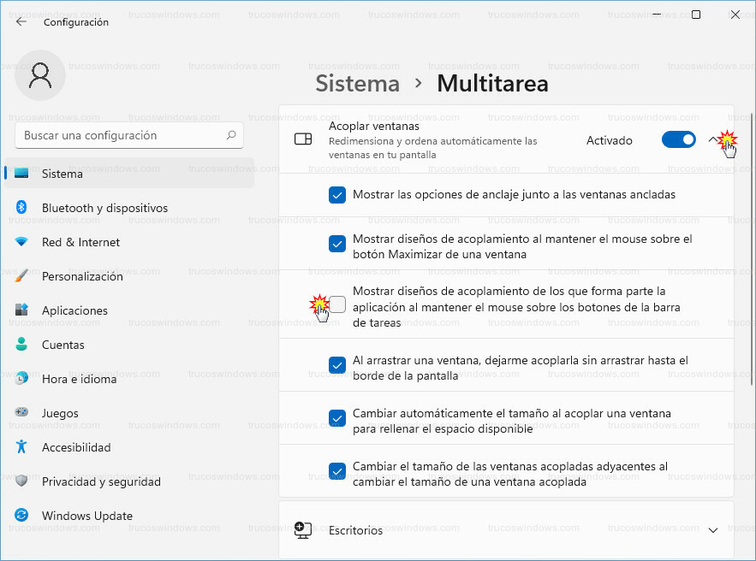Screen dimensions: 756x561
Task: Enable taskbar buttons snap layouts checkbox
Action: point(338,304)
